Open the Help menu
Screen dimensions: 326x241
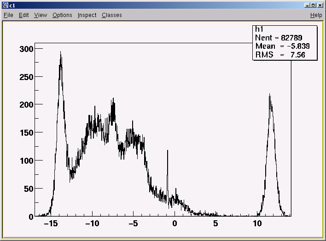(316, 15)
